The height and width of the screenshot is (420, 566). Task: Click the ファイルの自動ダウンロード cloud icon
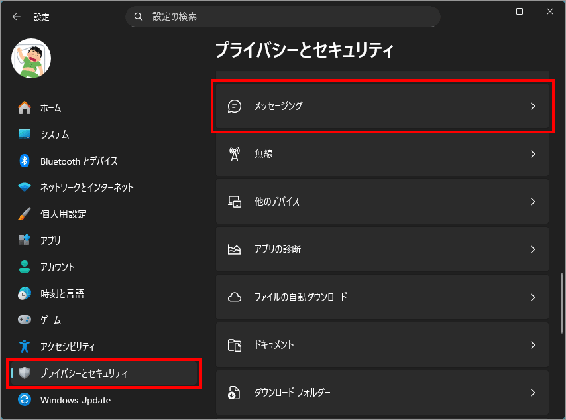(234, 297)
